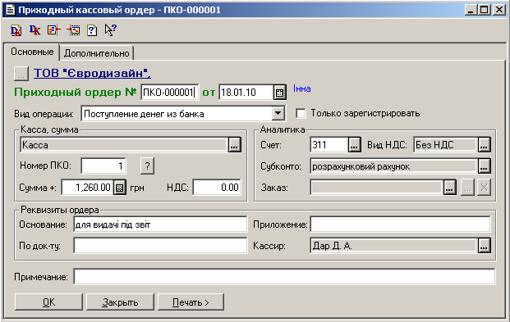This screenshot has width=510, height=322.
Task: Open the ТОВ "Євродизайн" company link
Action: pos(92,74)
